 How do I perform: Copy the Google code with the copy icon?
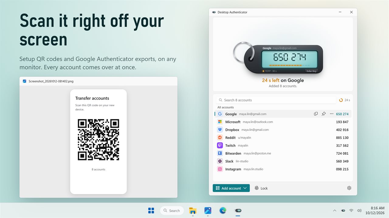click(316, 114)
